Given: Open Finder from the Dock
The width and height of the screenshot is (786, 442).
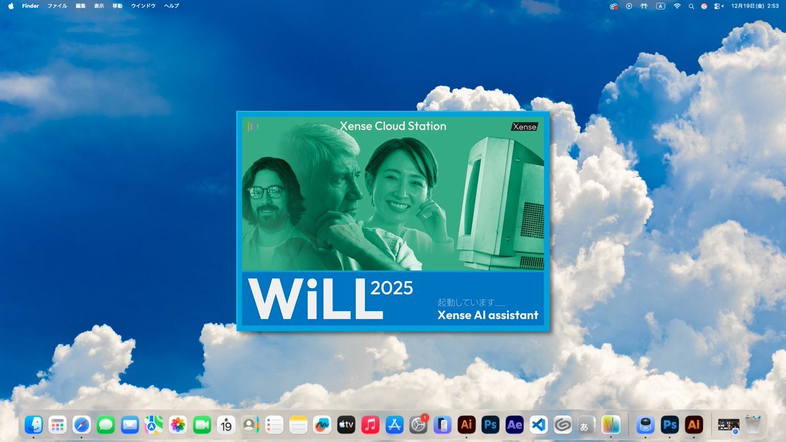Looking at the screenshot, I should pos(33,425).
